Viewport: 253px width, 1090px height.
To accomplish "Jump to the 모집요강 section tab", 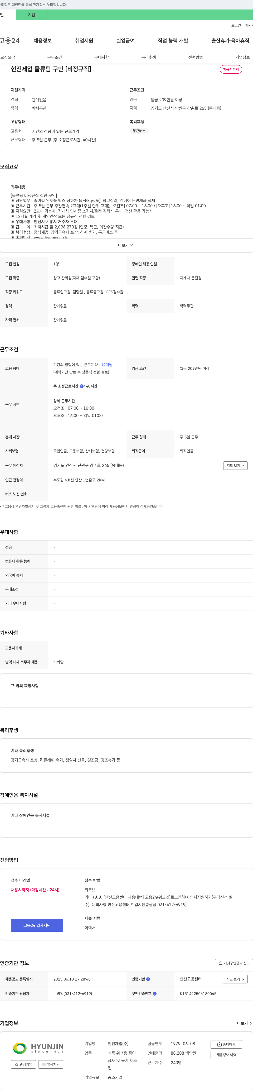I will click(x=8, y=57).
